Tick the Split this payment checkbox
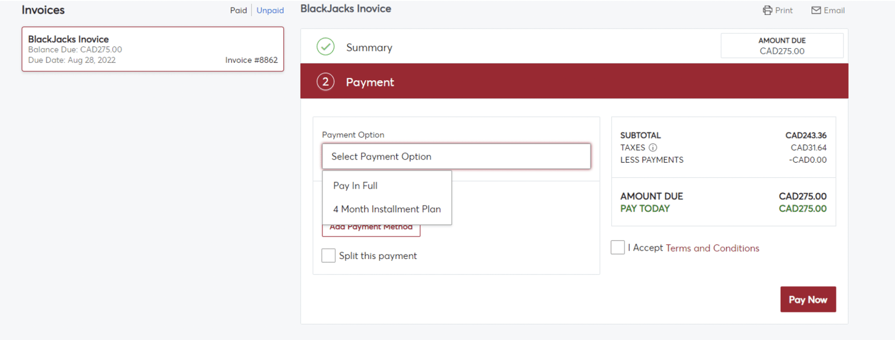Image resolution: width=895 pixels, height=340 pixels. point(328,255)
